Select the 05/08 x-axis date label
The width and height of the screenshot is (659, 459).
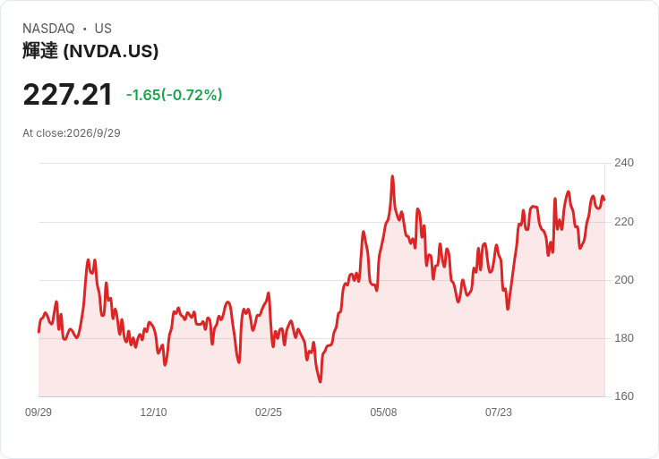pos(383,412)
